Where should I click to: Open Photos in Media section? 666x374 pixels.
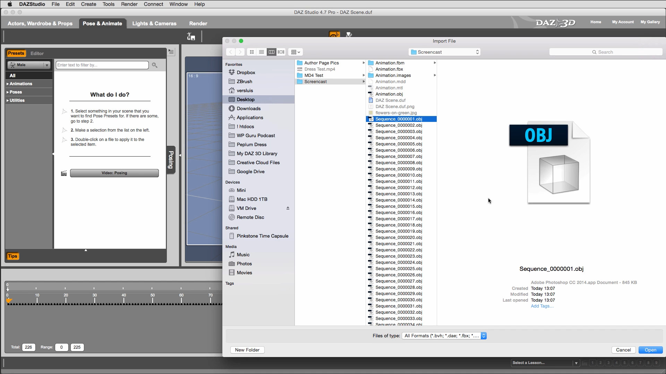[x=244, y=264]
